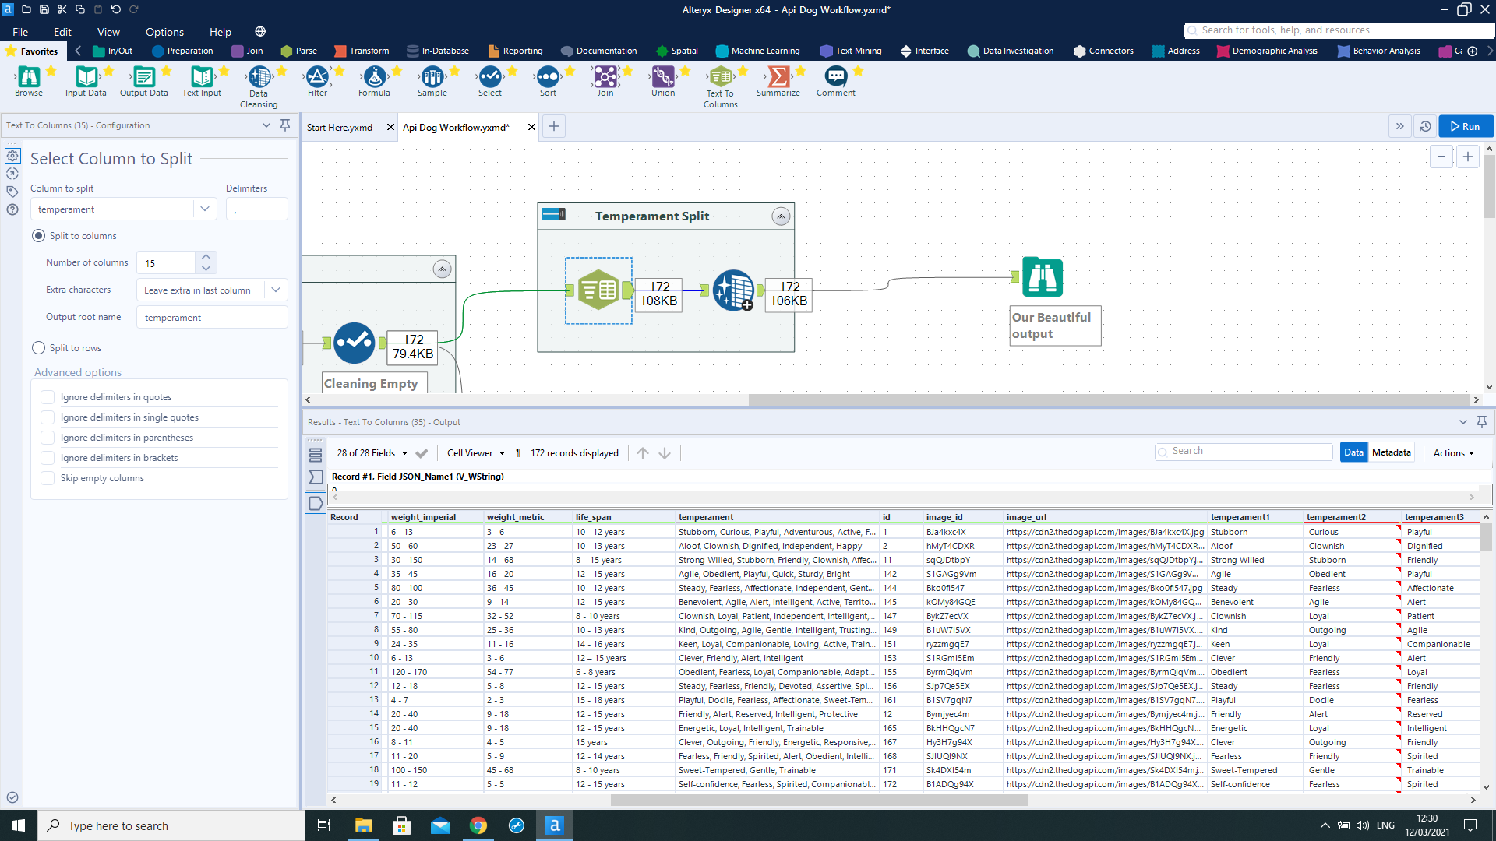
Task: Click the Run button
Action: click(1465, 126)
